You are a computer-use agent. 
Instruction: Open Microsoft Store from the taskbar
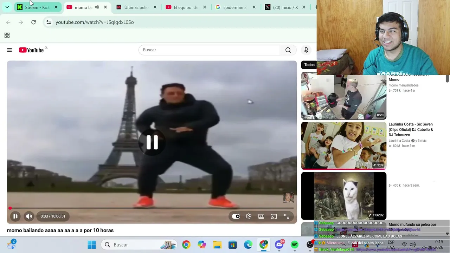point(232,245)
